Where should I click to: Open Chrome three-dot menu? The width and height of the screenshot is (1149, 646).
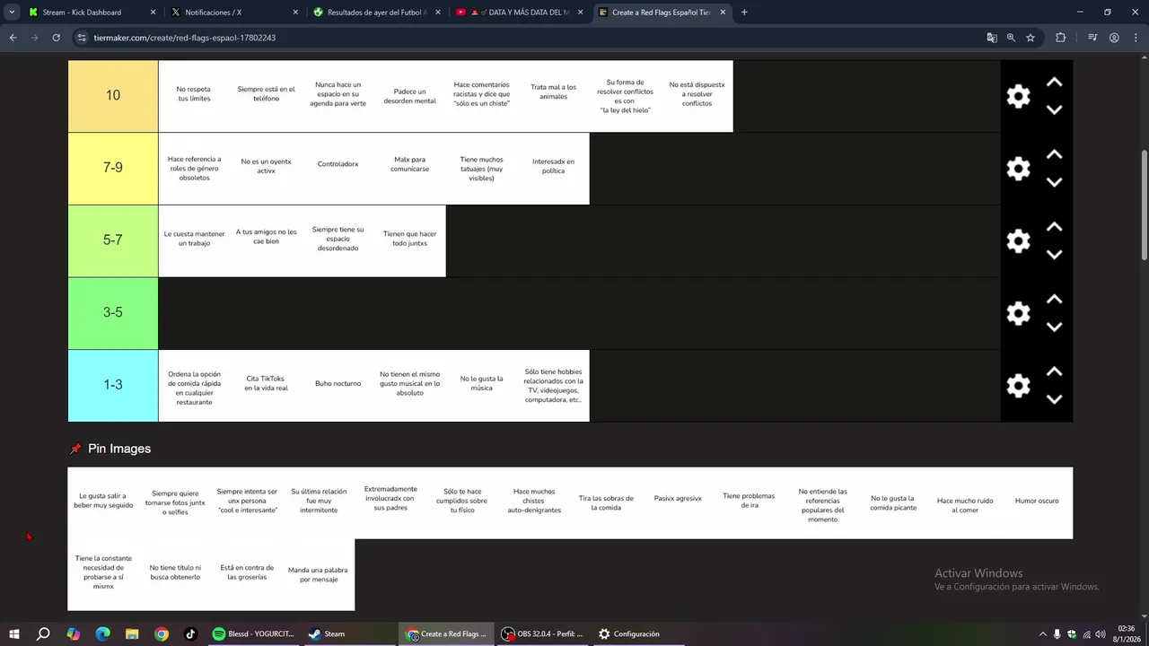click(x=1135, y=38)
